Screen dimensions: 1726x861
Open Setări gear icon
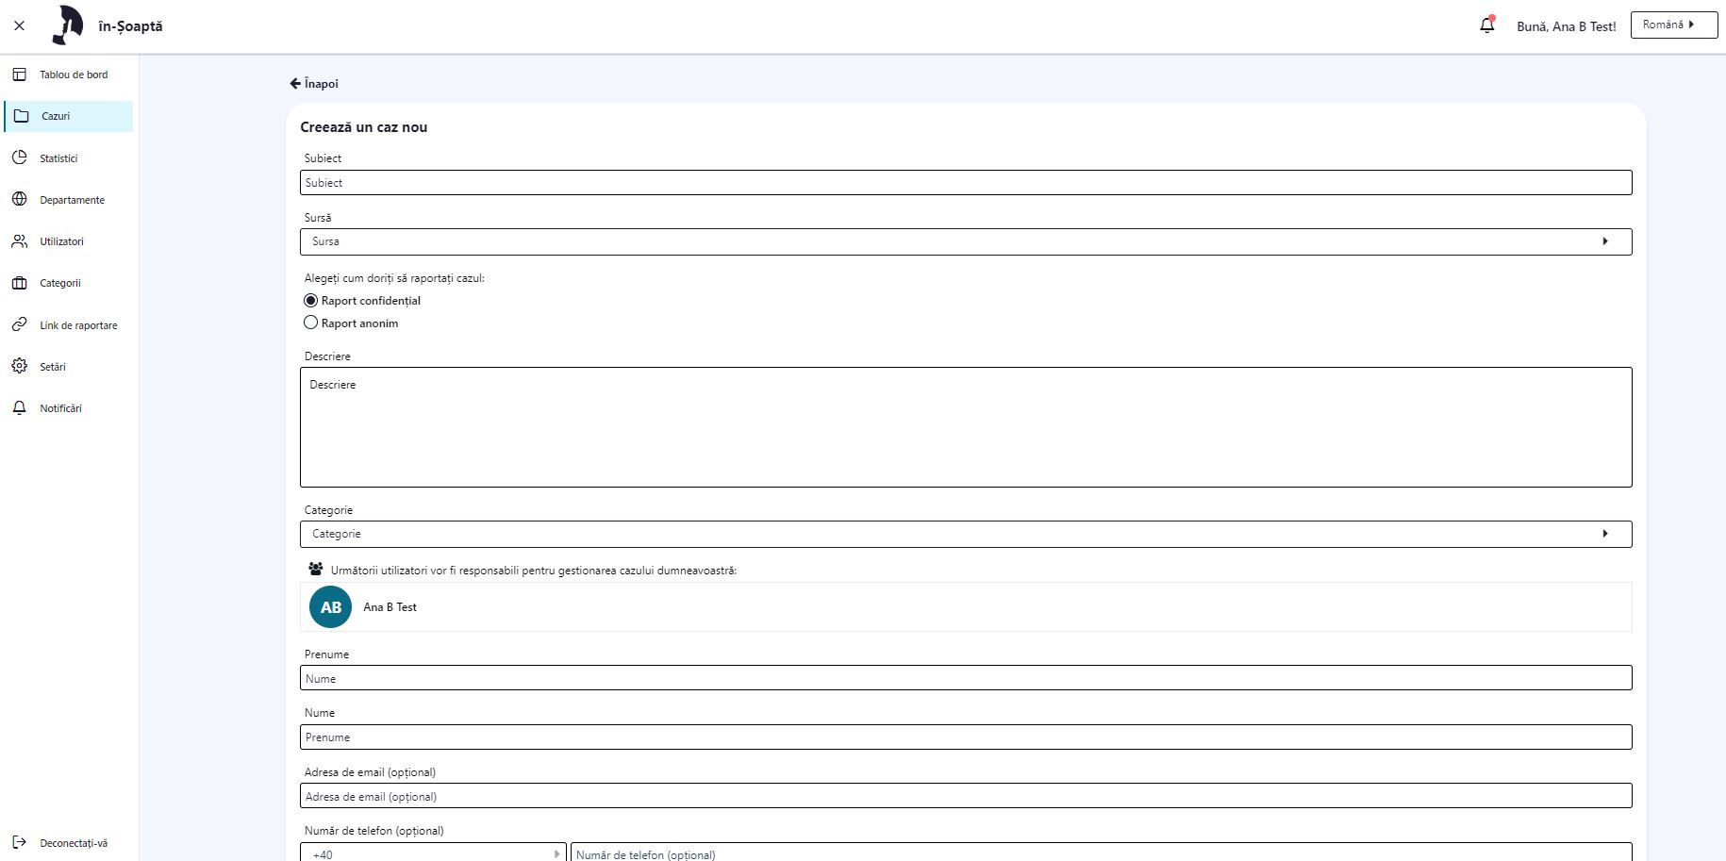[20, 366]
